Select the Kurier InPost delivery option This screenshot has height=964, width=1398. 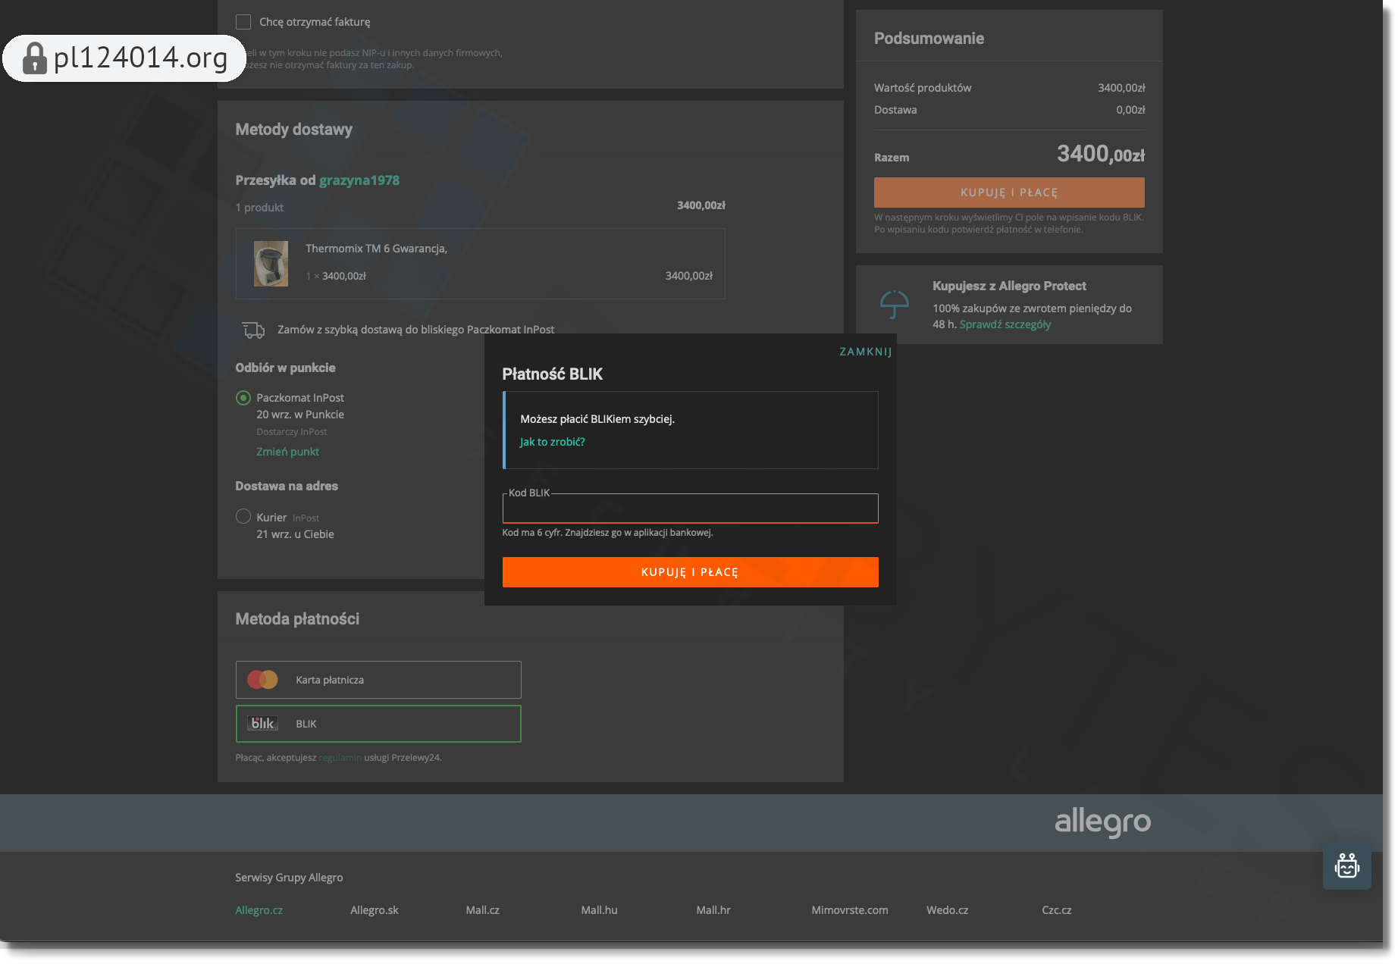[x=243, y=516]
